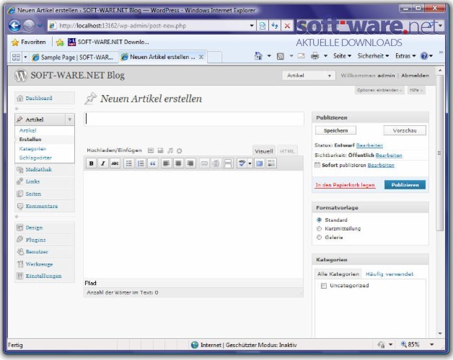Refresh the page in Internet Explorer
Screen dimensions: 453x360
pos(274,26)
